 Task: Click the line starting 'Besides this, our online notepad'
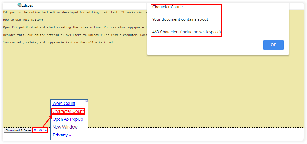pos(75,35)
